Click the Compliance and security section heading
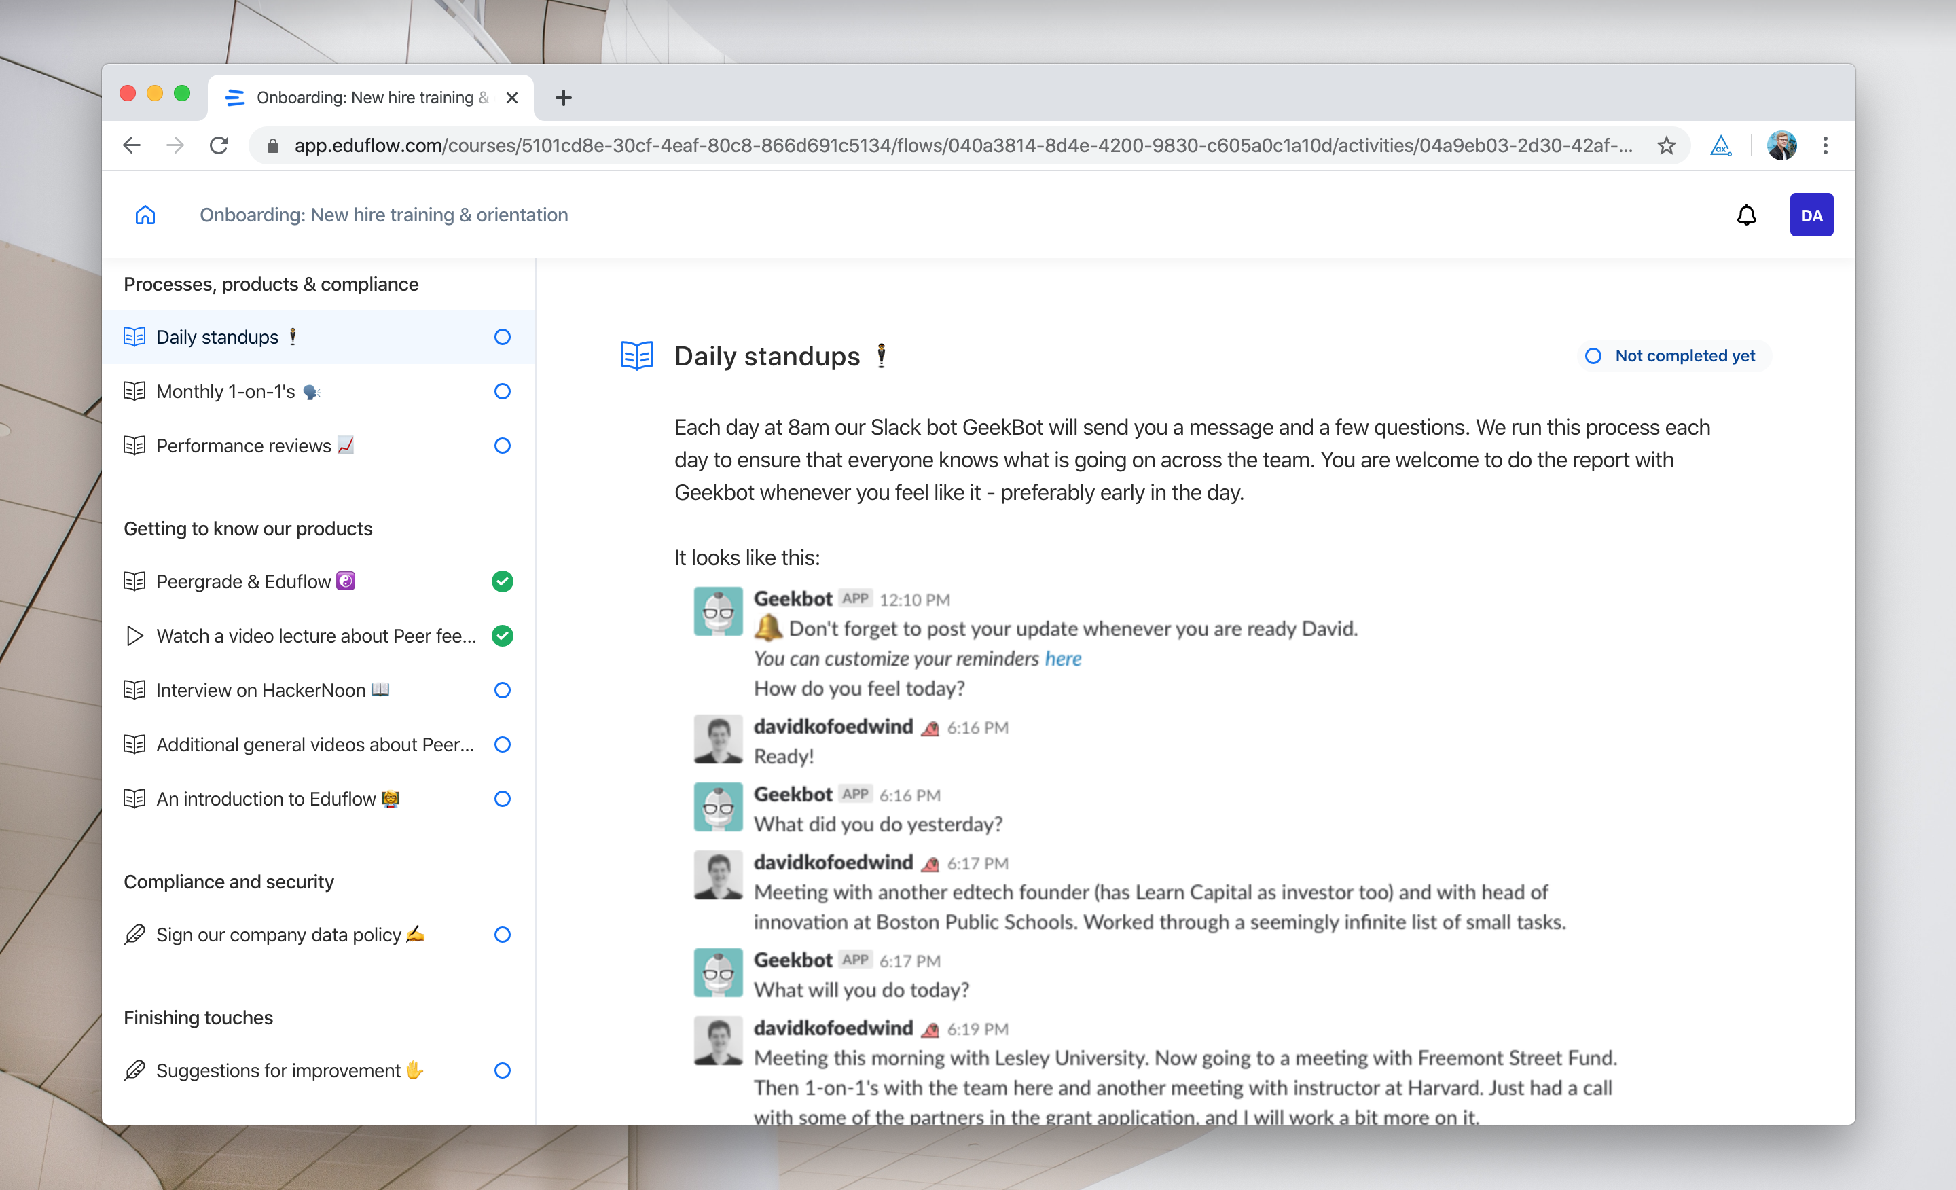Screen dimensions: 1956x1190 (229, 882)
